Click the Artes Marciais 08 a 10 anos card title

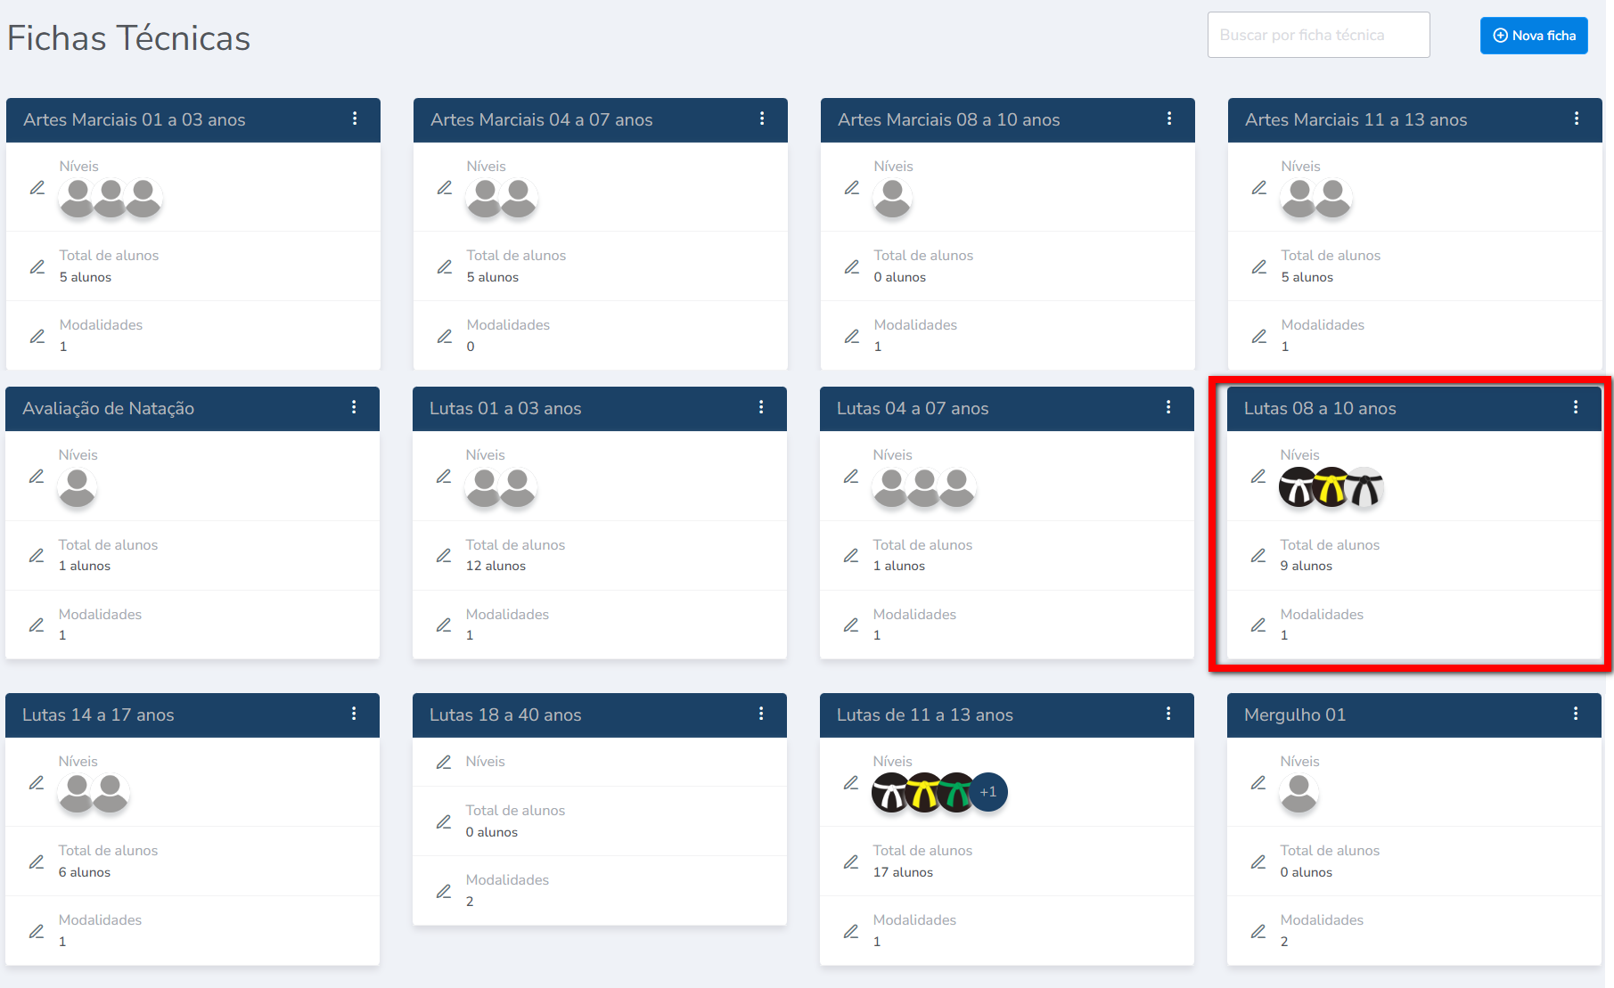point(949,119)
